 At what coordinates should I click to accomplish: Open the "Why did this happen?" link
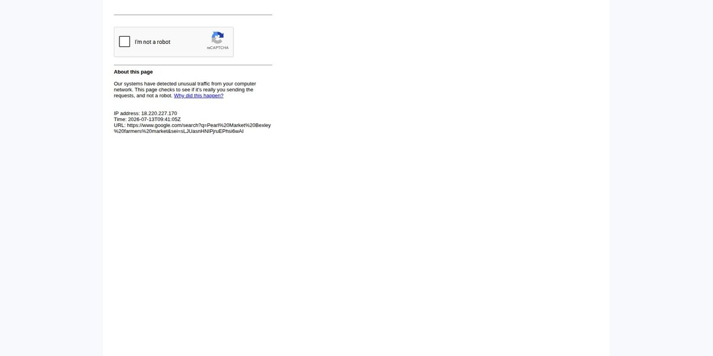click(x=198, y=96)
